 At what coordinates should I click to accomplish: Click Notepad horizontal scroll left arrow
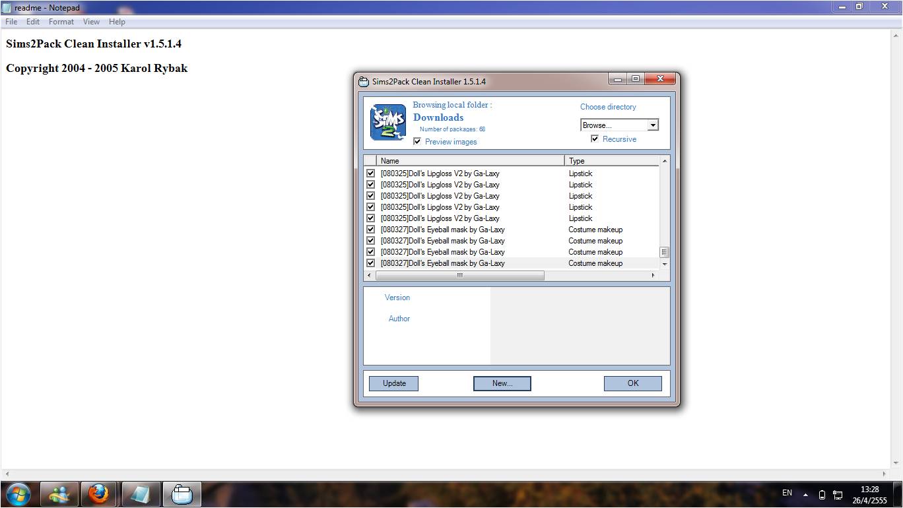pyautogui.click(x=7, y=474)
